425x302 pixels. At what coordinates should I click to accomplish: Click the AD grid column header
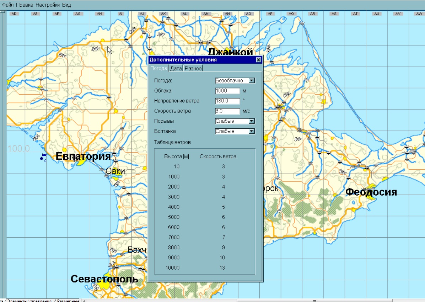tap(14, 14)
